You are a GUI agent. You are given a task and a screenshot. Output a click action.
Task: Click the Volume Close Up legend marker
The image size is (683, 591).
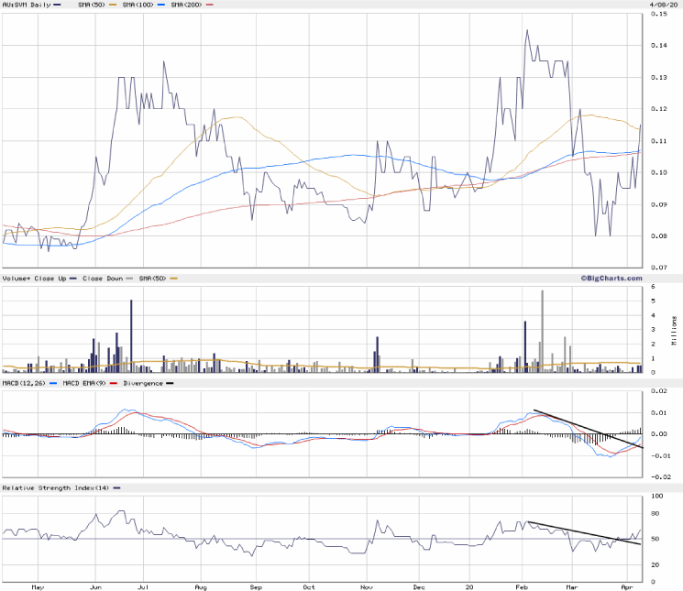[x=73, y=278]
